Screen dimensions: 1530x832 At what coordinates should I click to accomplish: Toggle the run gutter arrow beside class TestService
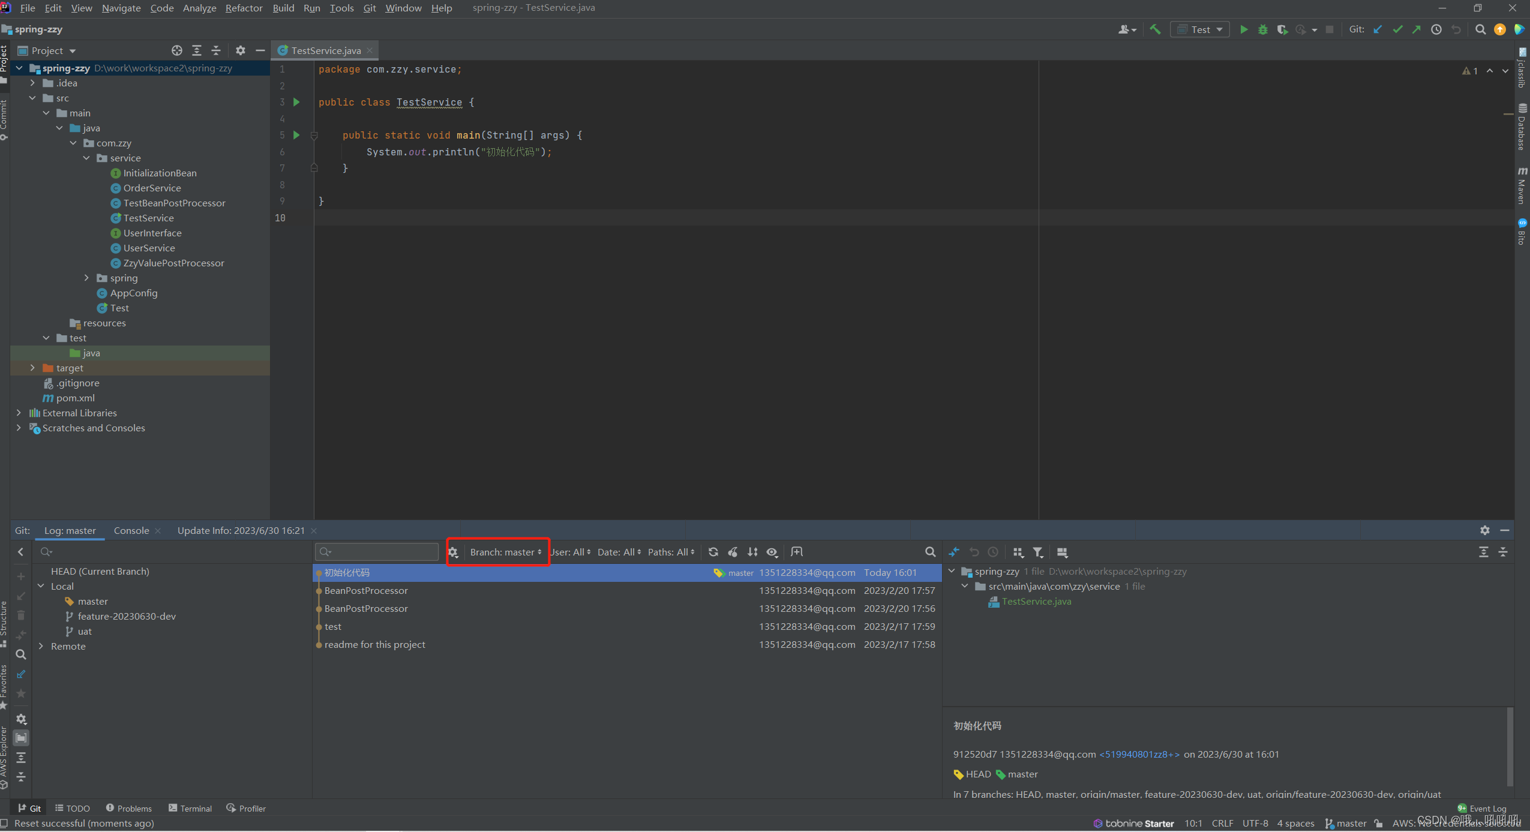point(296,102)
